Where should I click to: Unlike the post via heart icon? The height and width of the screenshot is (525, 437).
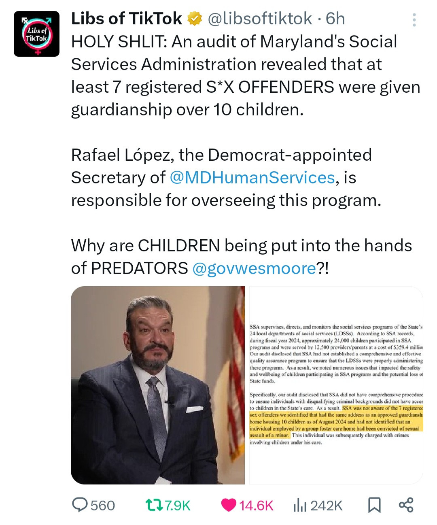[x=229, y=505]
